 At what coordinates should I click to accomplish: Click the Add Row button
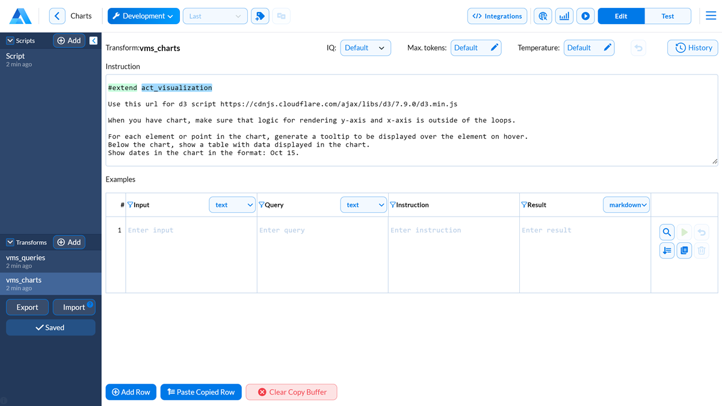131,392
